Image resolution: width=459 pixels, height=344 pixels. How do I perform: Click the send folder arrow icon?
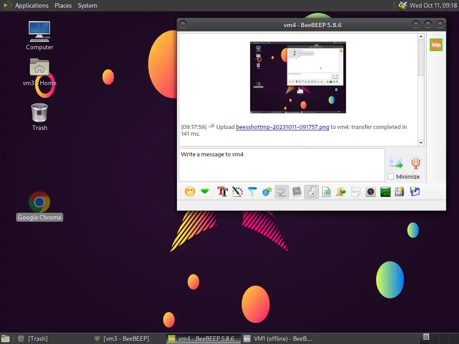[341, 192]
